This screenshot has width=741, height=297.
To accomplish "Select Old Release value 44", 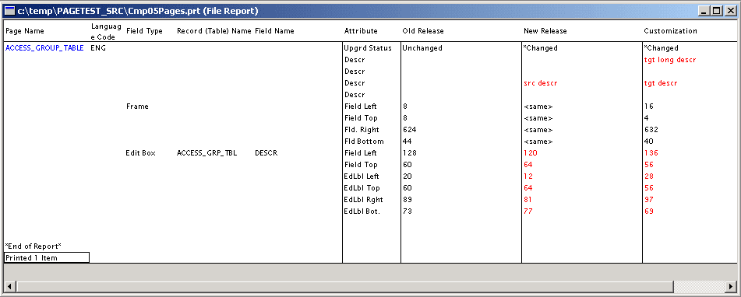I will tap(408, 142).
